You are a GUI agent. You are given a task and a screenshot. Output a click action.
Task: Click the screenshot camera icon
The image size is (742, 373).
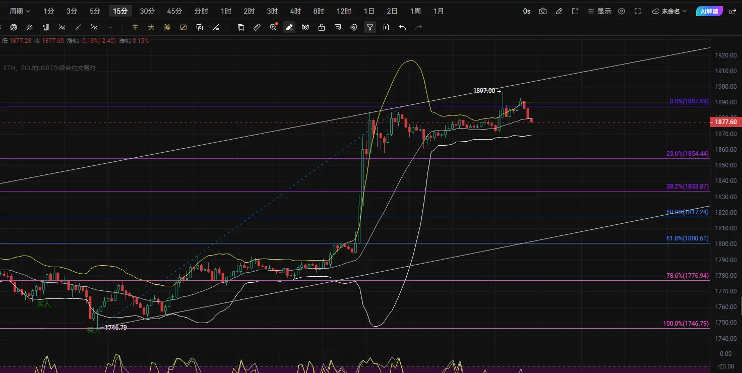[x=543, y=11]
